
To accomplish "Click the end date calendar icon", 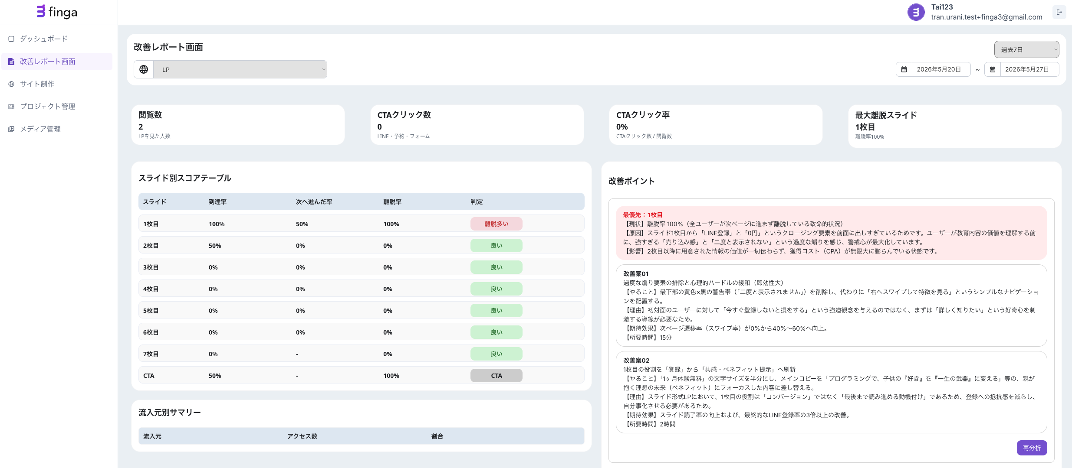I will 993,69.
